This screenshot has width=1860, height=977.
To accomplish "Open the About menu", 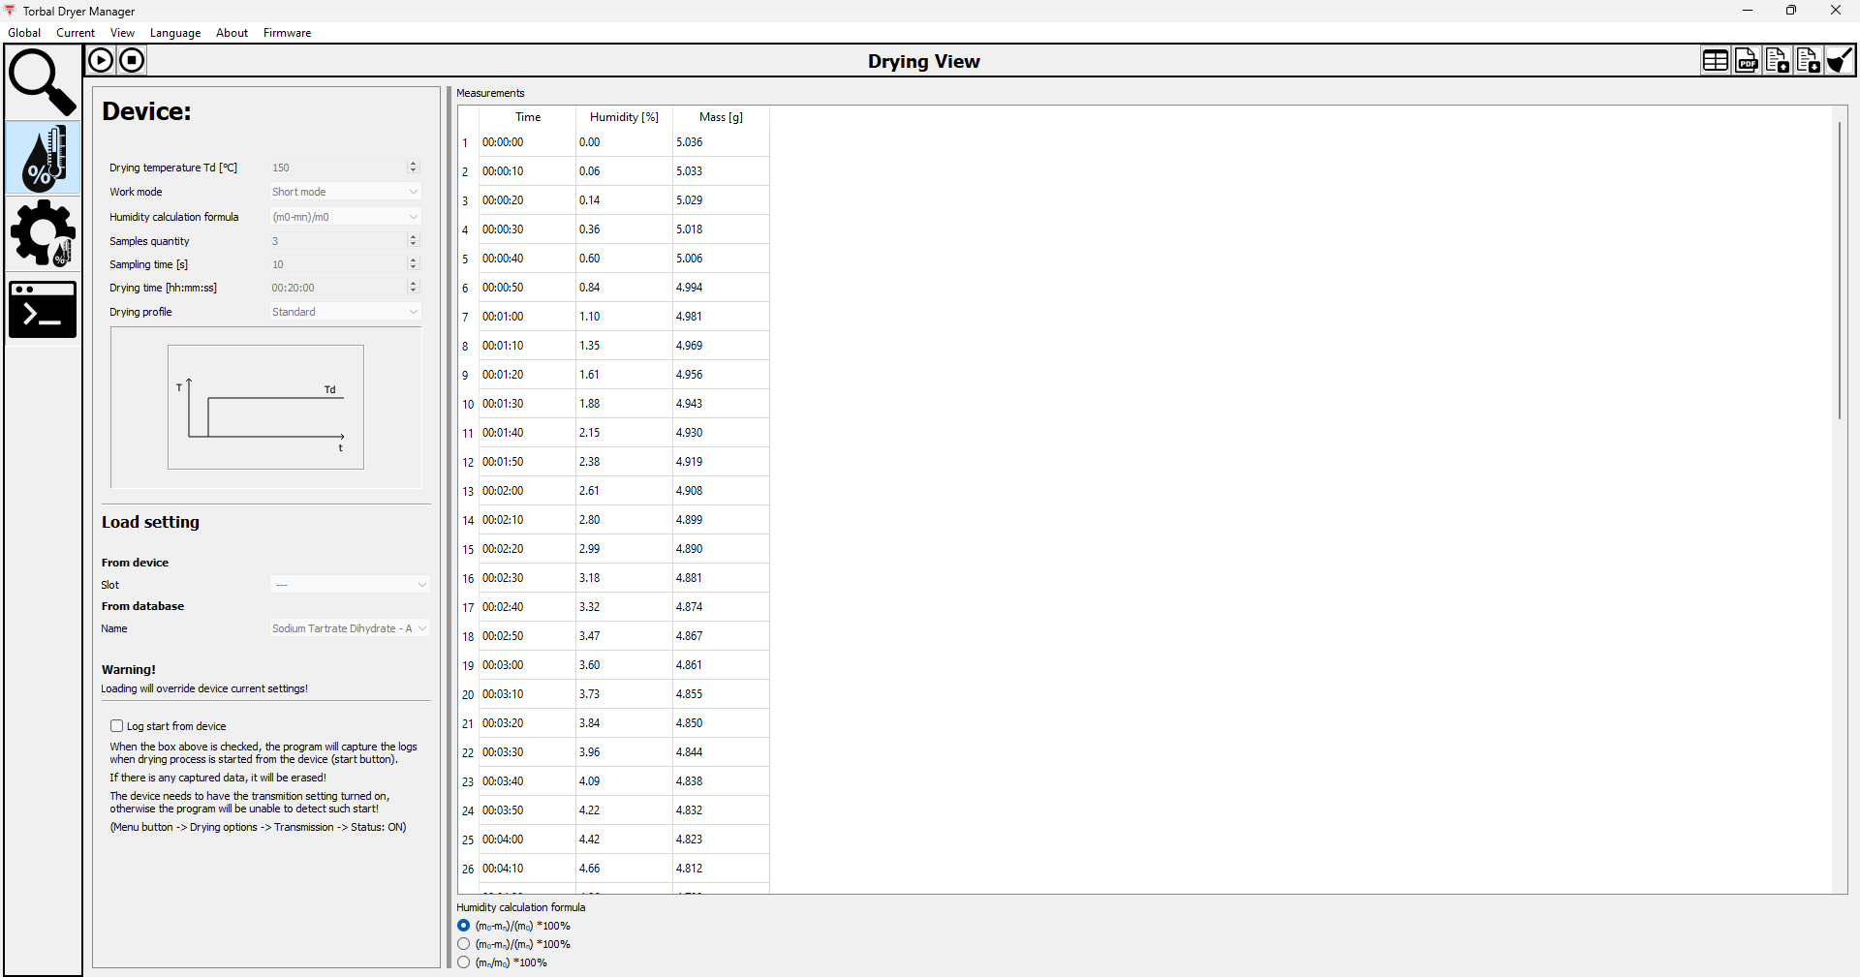I will coord(232,33).
